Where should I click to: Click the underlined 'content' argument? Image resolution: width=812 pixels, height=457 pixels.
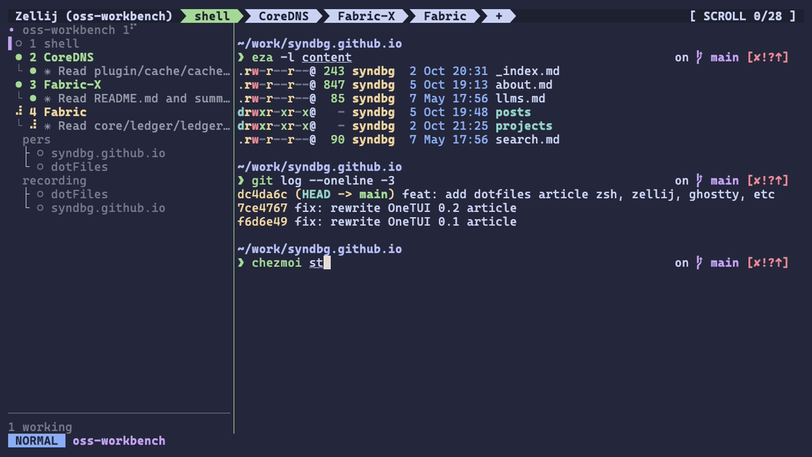327,57
